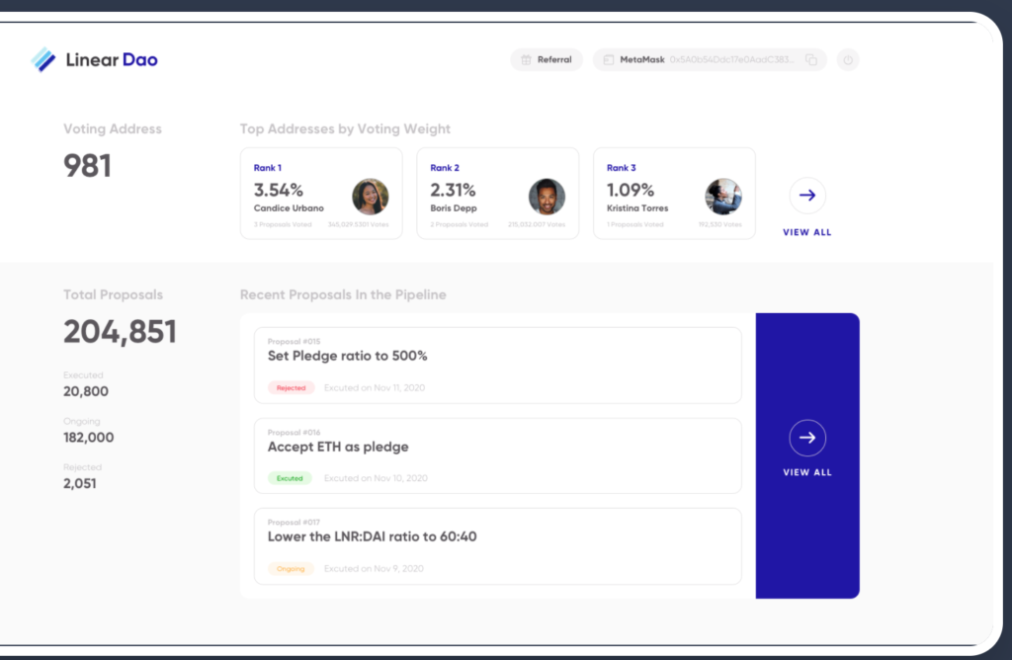Image resolution: width=1012 pixels, height=660 pixels.
Task: Click VIEW ALL in blue proposals panel
Action: tap(807, 472)
